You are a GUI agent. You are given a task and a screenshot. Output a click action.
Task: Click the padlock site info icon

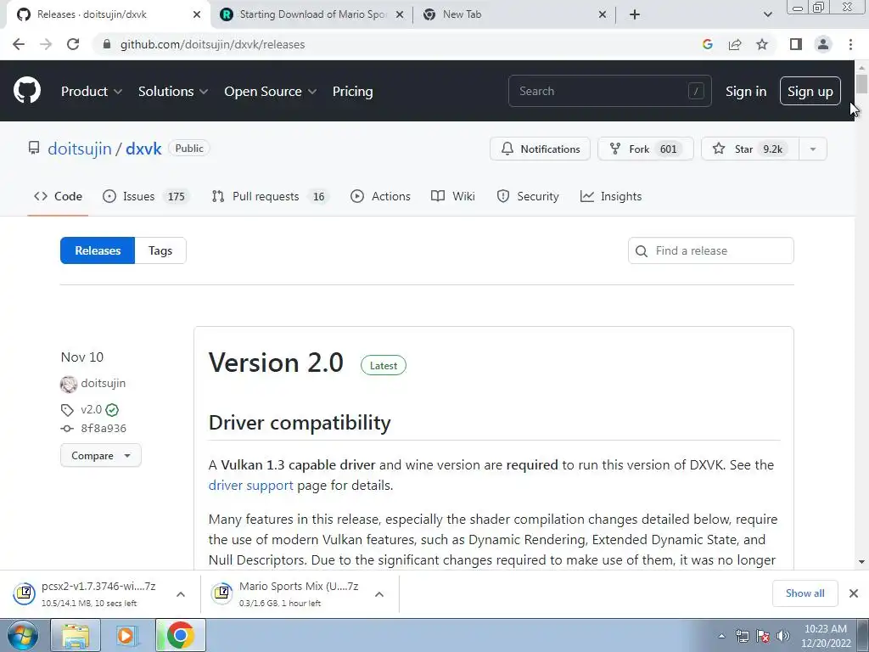point(106,44)
